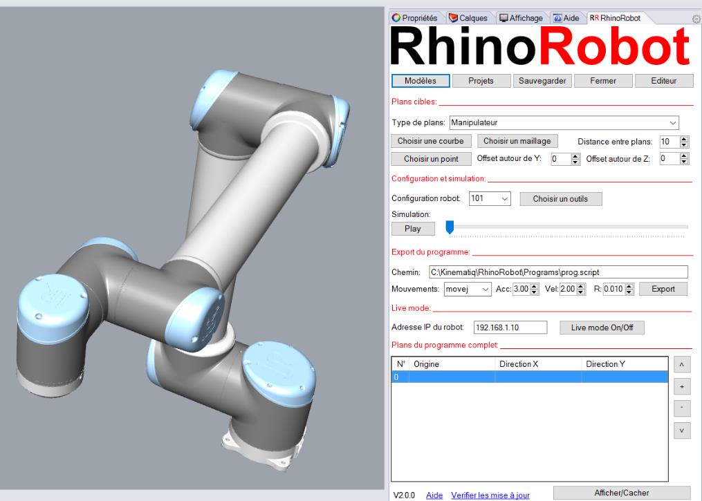Open the Mouvements movej dropdown
Image resolution: width=702 pixels, height=501 pixels.
pos(468,289)
